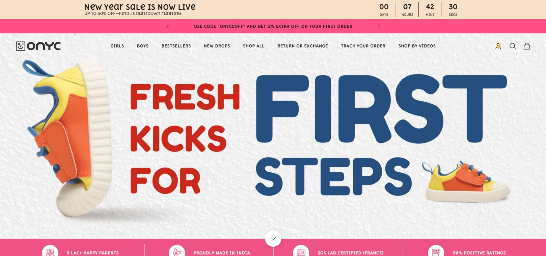Click Track Your Order

(x=363, y=46)
